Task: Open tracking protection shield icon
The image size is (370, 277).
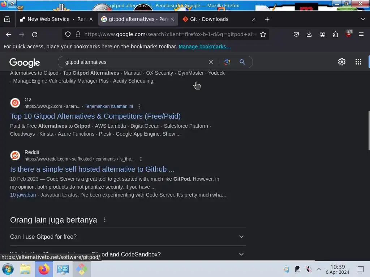Action: point(68,34)
